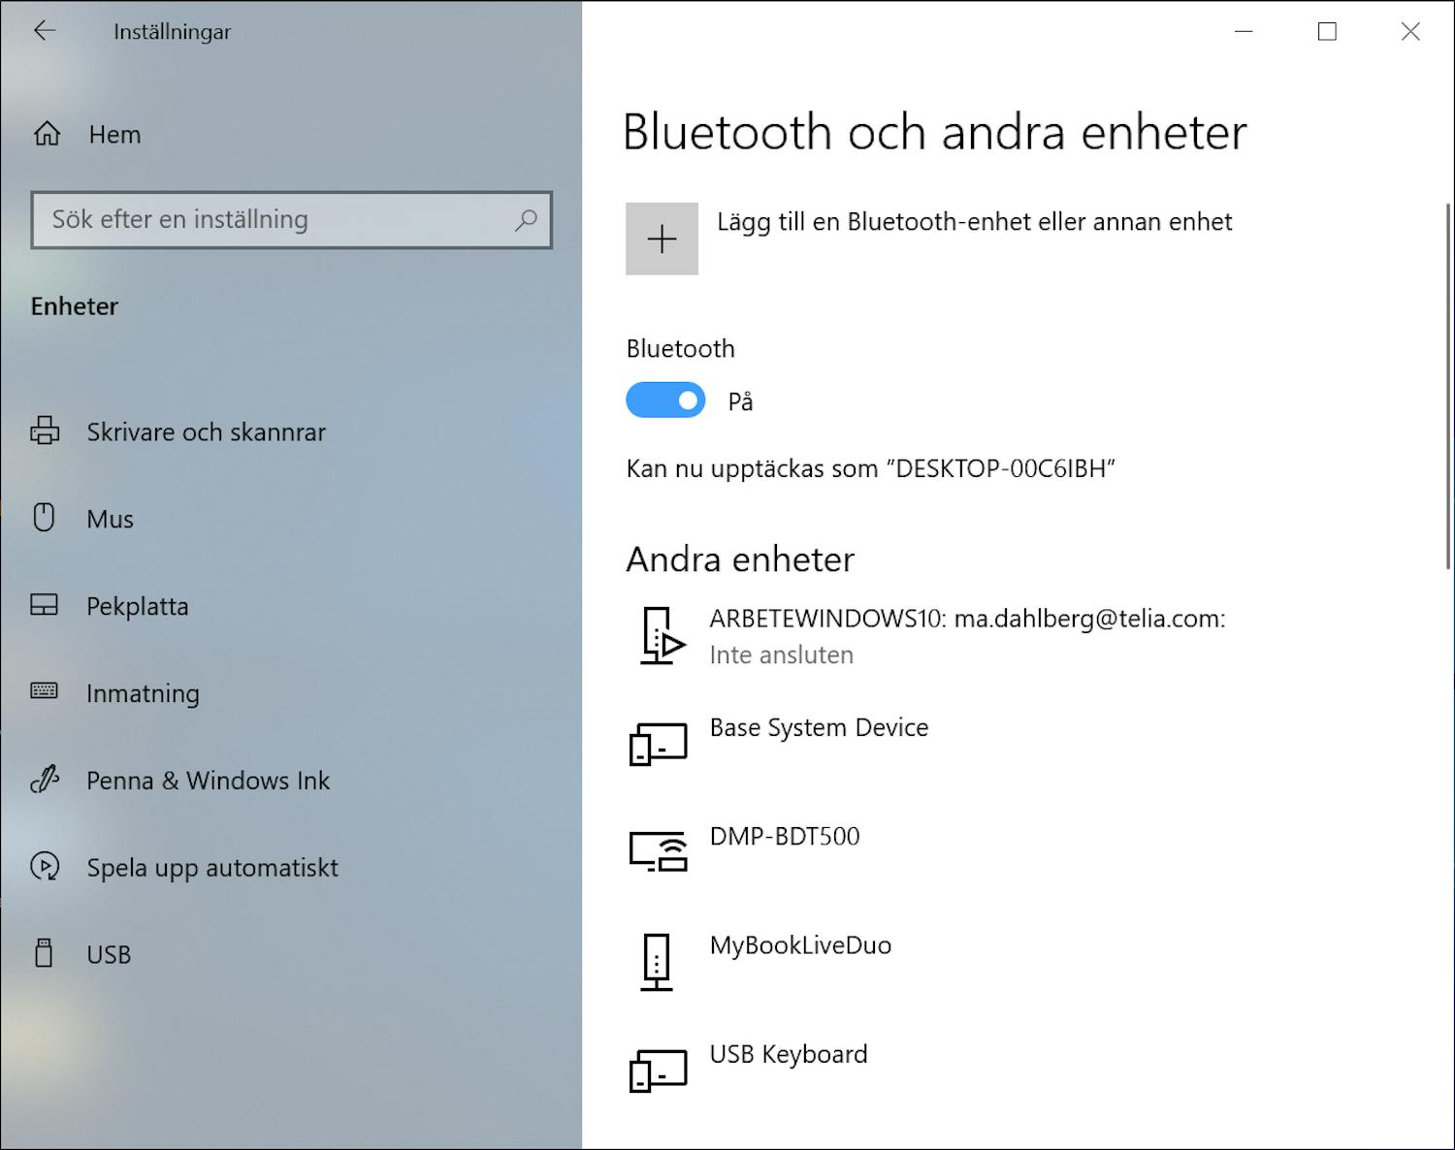Click inside the Sök efter en inställning field
This screenshot has width=1455, height=1150.
[272, 220]
